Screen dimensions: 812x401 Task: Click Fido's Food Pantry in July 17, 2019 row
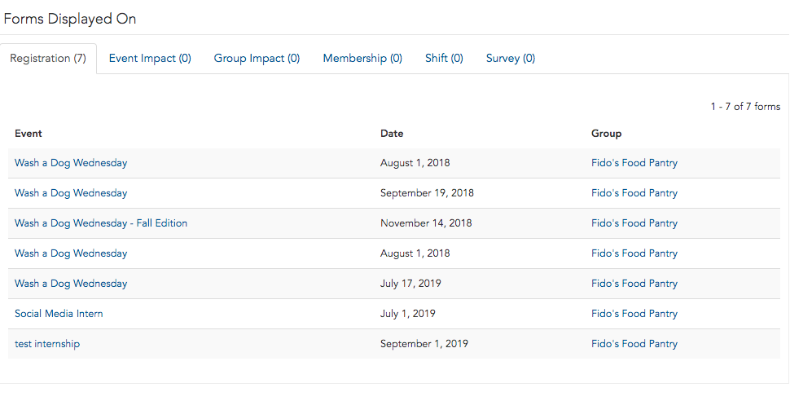point(634,284)
